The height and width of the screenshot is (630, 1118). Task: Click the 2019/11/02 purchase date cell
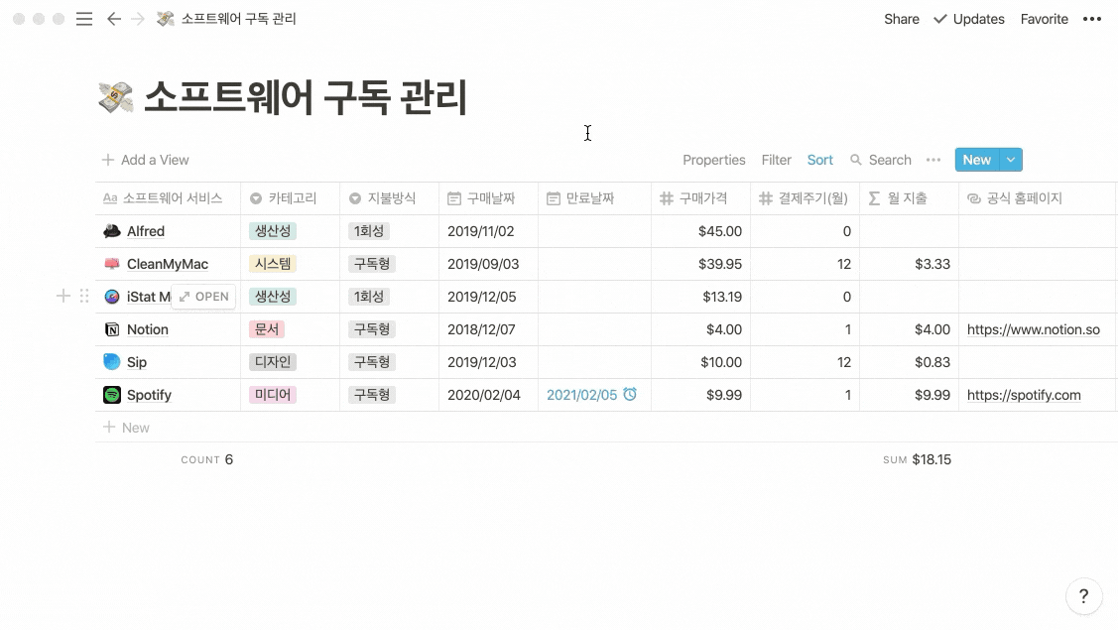point(488,231)
